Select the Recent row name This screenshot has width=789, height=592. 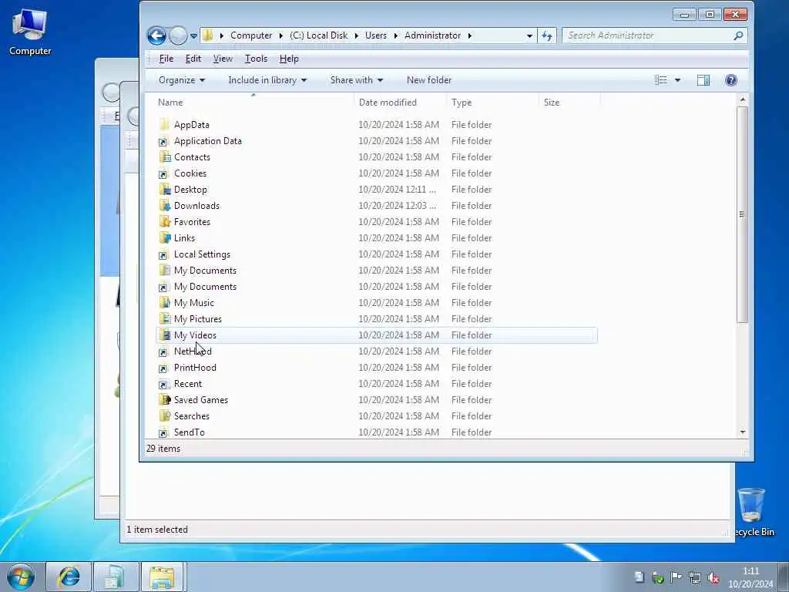188,384
